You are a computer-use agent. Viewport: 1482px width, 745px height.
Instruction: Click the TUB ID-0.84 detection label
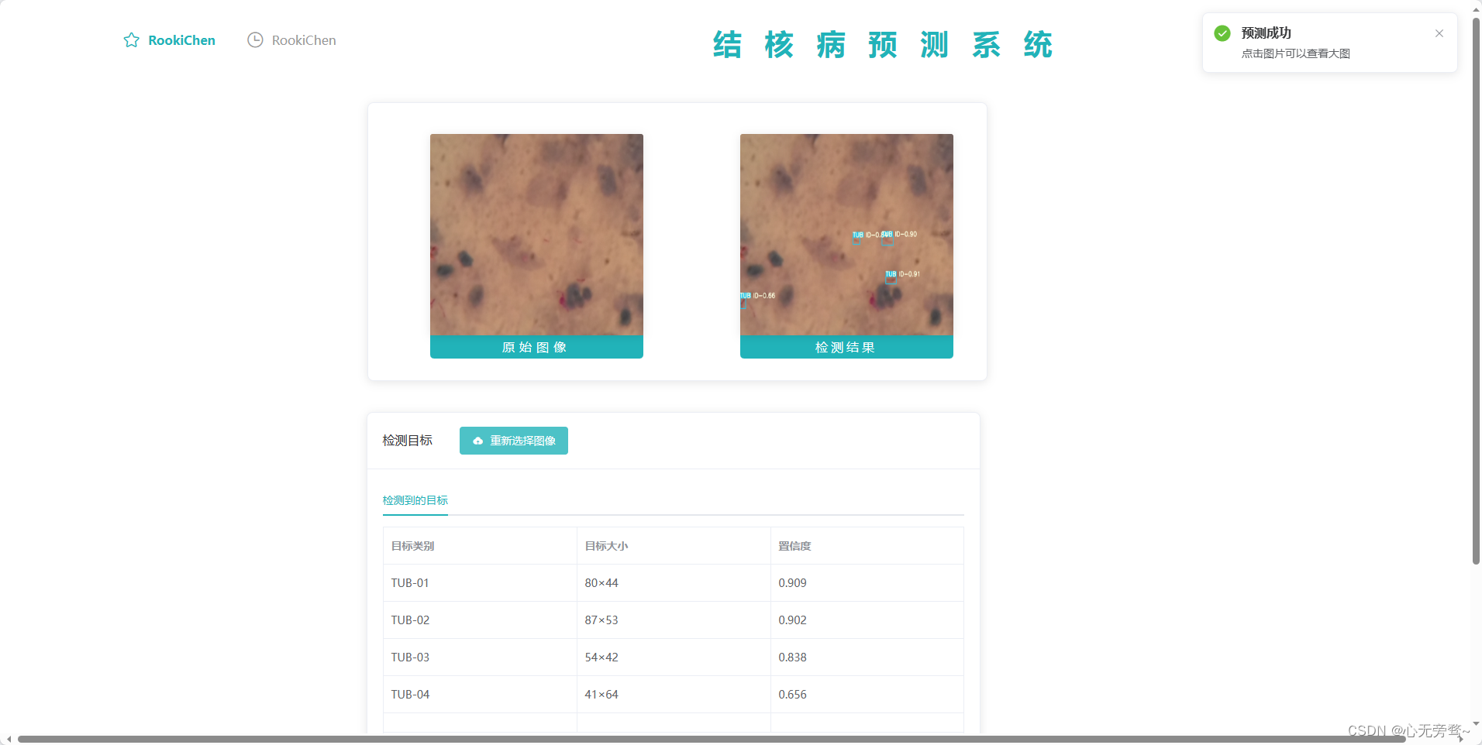[867, 235]
